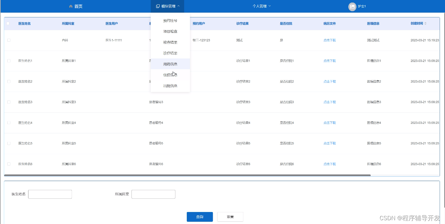Click the 是否住院6 cell
Screen dimensions: 445x224
coord(287,164)
